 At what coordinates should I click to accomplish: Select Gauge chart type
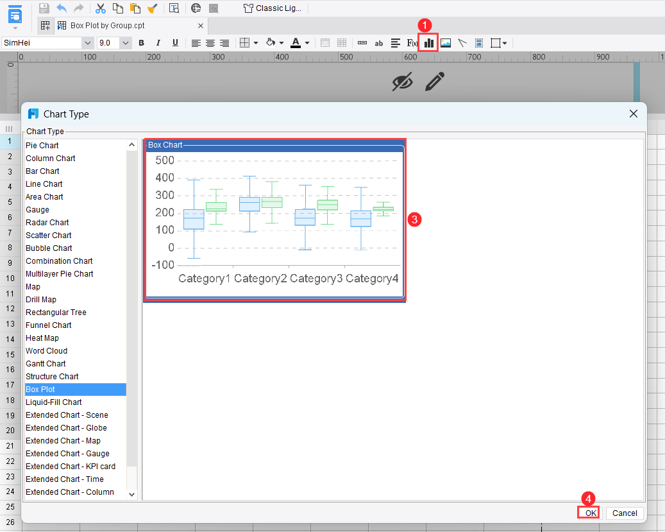coord(76,210)
